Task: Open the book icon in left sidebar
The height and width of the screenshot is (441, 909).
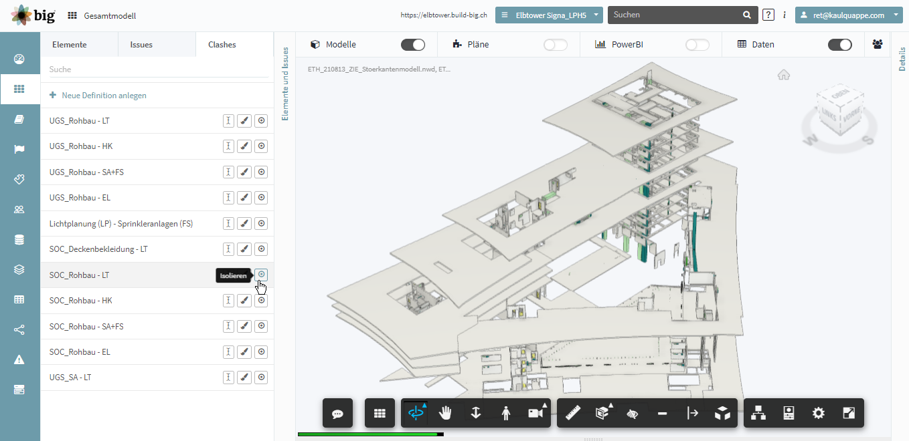Action: [19, 119]
